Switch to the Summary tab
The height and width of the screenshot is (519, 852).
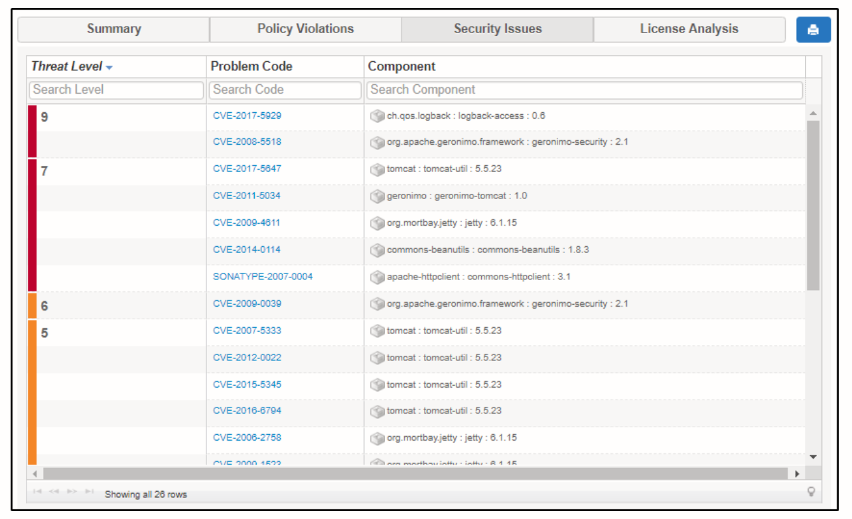tap(113, 29)
